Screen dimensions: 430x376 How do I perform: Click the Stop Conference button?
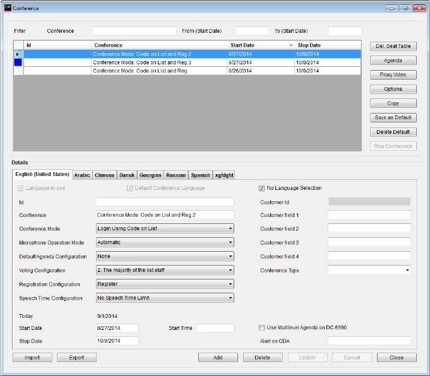(x=393, y=146)
